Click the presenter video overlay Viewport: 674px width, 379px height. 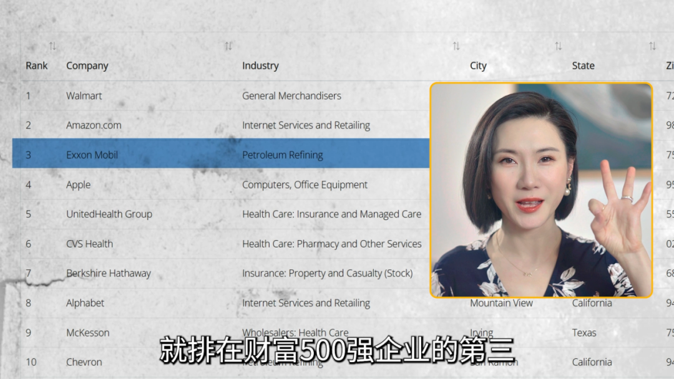pyautogui.click(x=541, y=190)
